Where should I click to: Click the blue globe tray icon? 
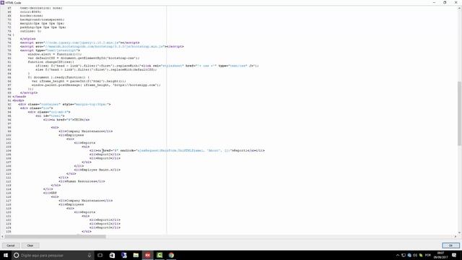pos(409,255)
